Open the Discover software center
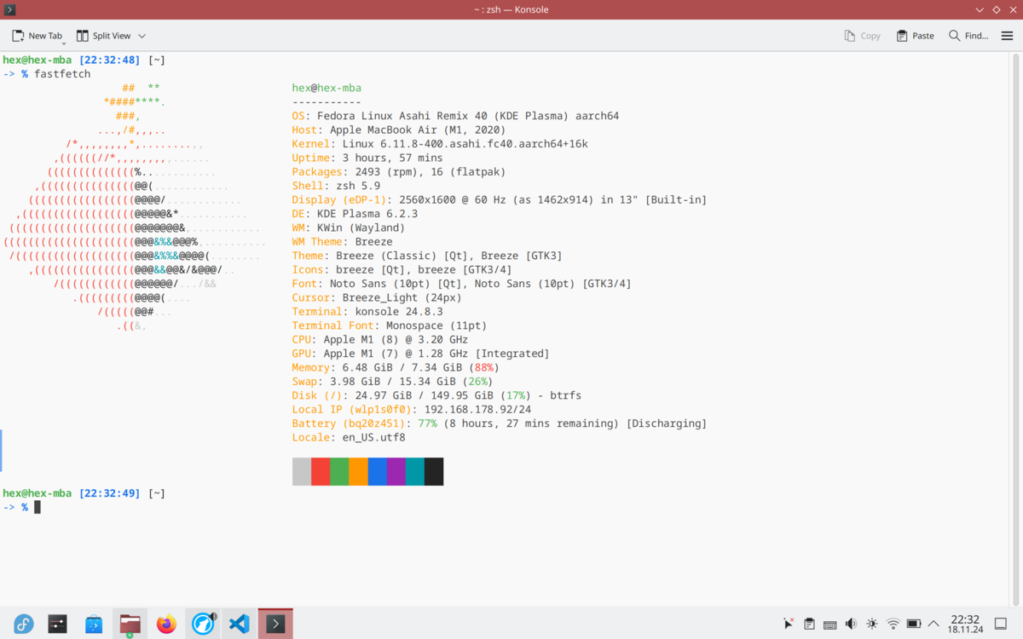This screenshot has width=1023, height=639. pyautogui.click(x=94, y=624)
